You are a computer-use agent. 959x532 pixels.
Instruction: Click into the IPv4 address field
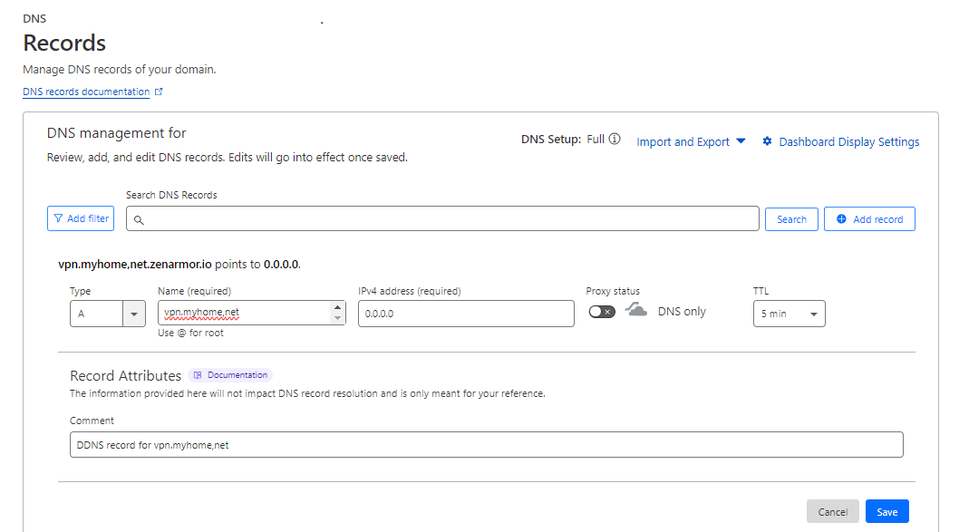(x=466, y=314)
